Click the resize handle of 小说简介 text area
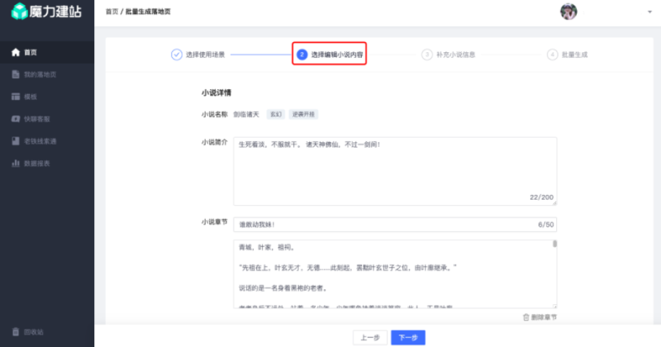 click(x=554, y=203)
